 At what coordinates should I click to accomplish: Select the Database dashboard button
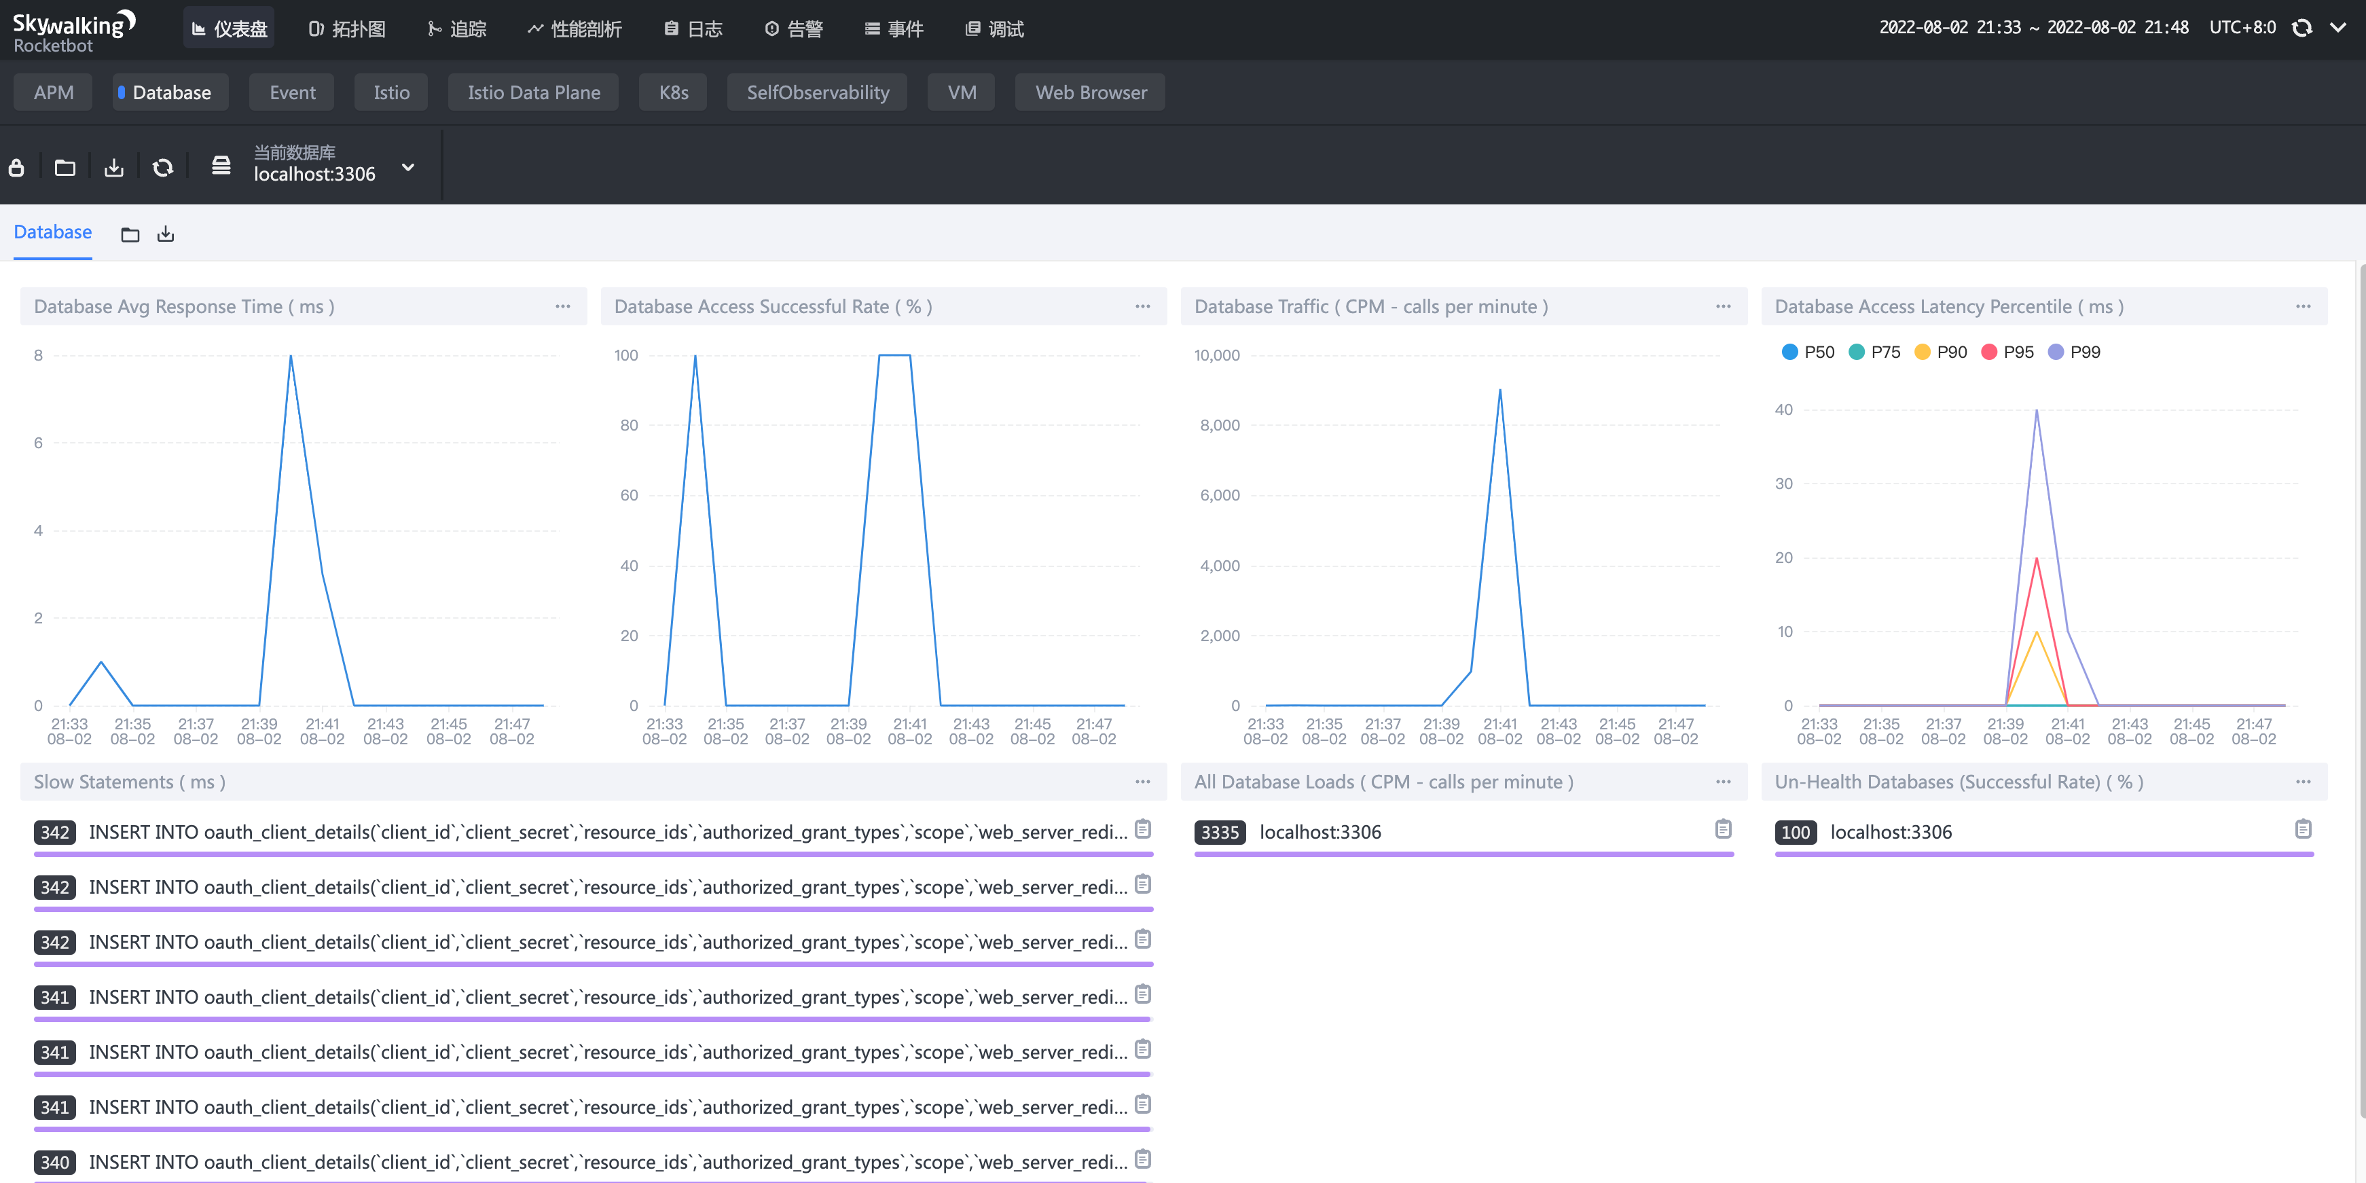pyautogui.click(x=171, y=92)
